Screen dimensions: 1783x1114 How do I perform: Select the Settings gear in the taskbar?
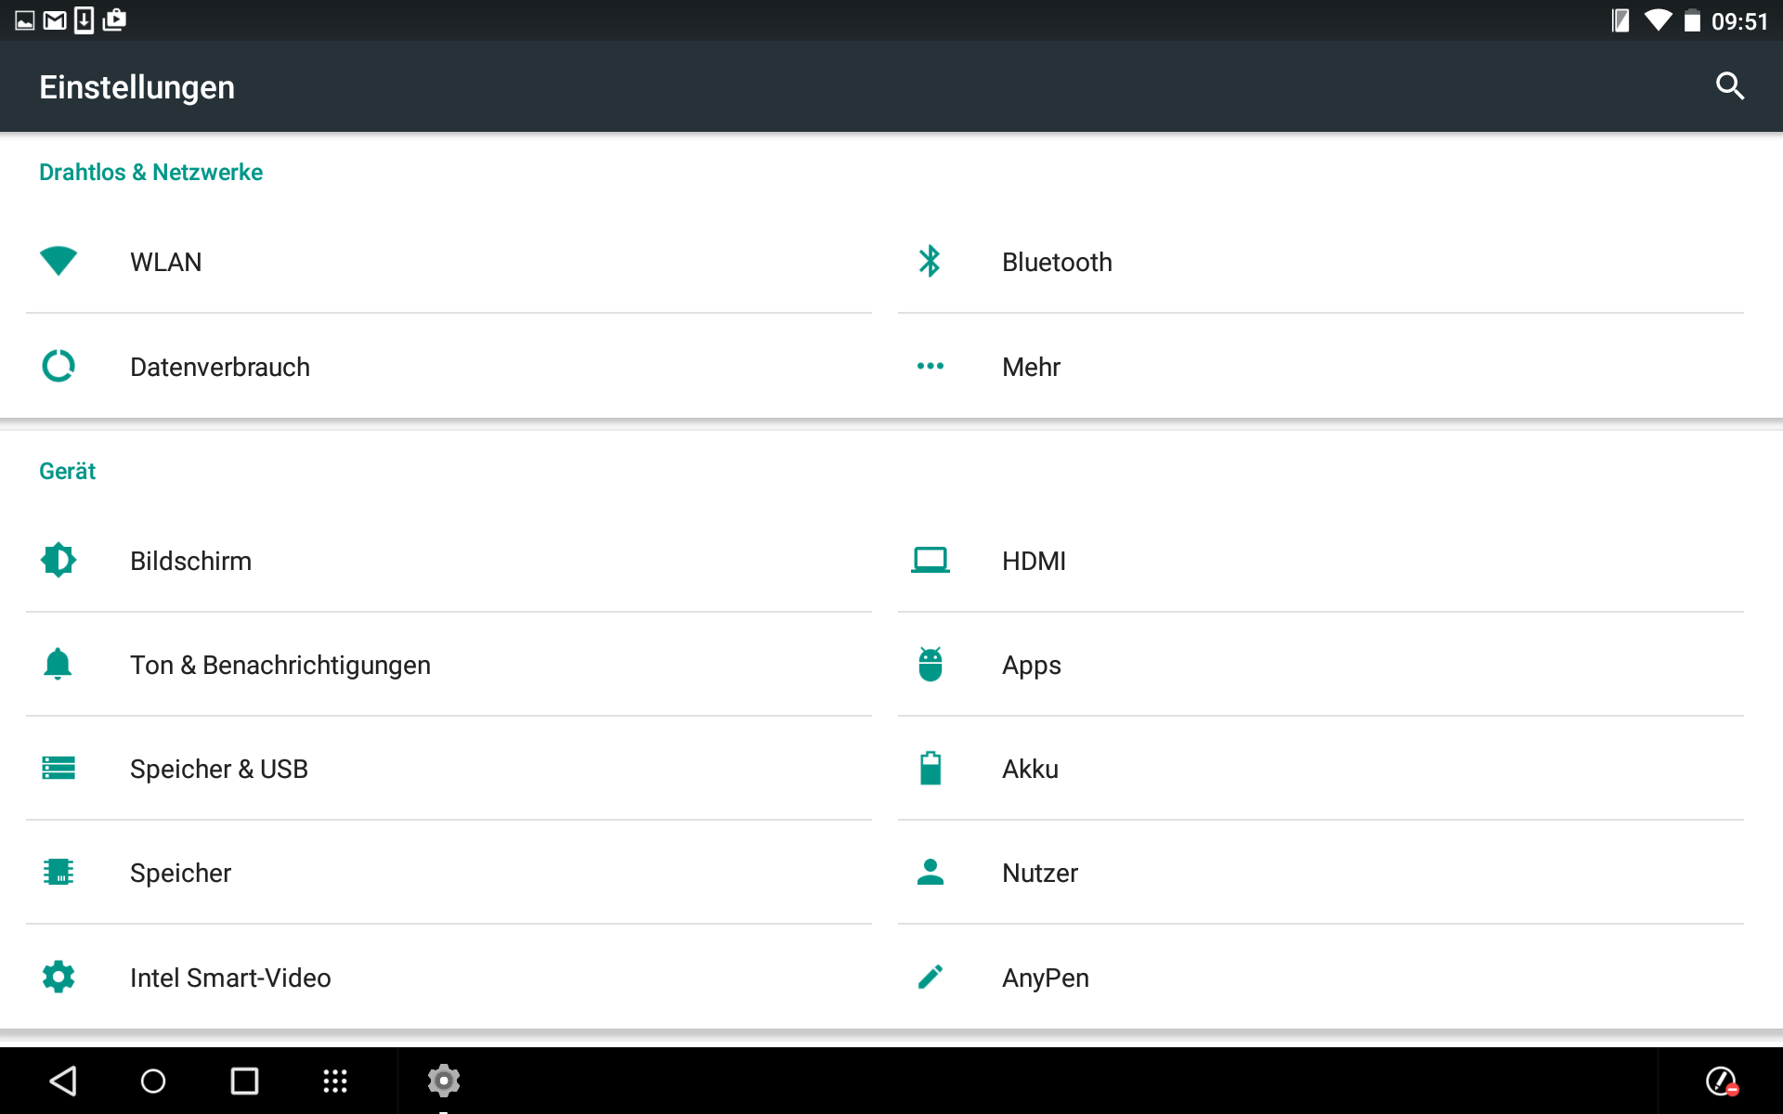coord(444,1081)
